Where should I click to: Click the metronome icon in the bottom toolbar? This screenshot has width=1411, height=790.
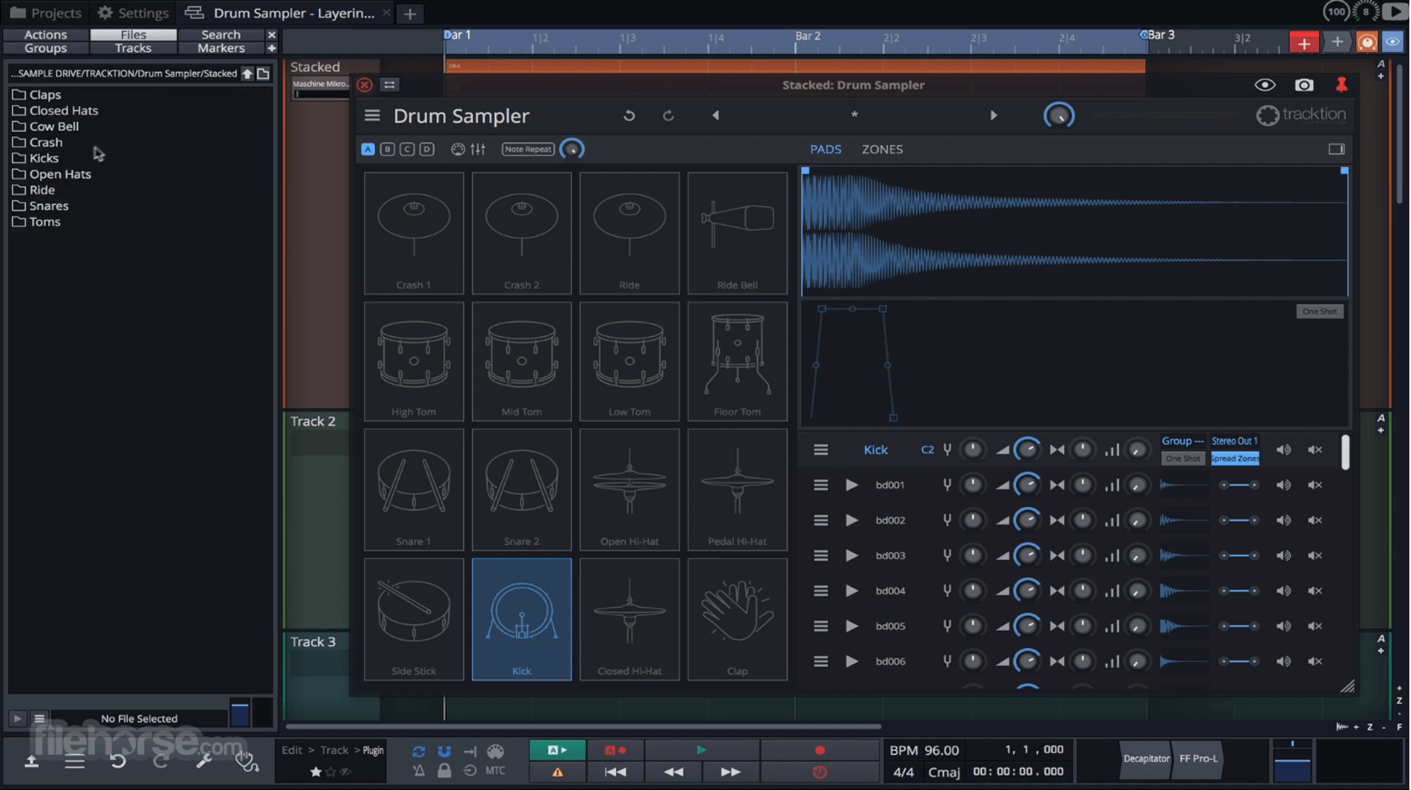point(419,771)
